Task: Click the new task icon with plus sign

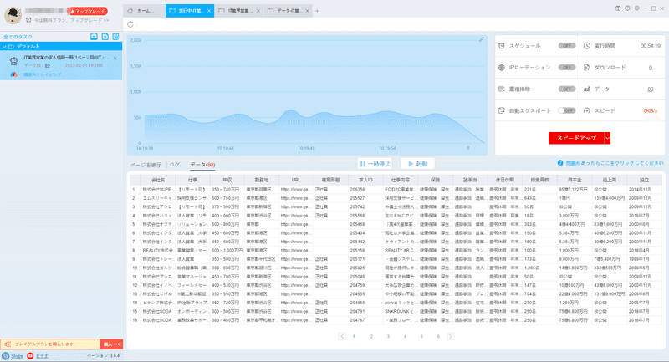Action: 105,37
